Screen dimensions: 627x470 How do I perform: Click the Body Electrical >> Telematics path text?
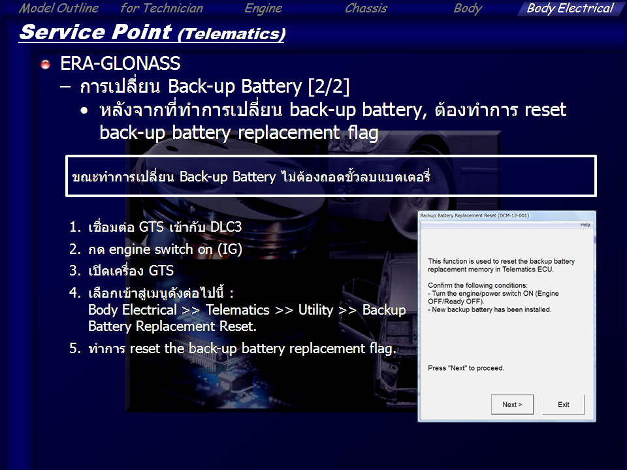(x=247, y=309)
